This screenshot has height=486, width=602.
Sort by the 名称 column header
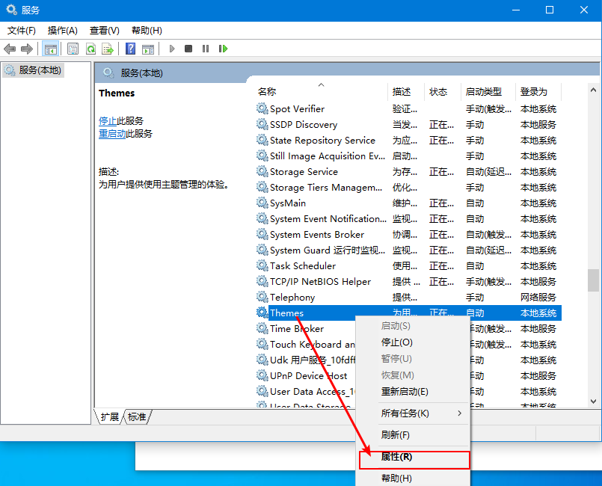[x=321, y=91]
